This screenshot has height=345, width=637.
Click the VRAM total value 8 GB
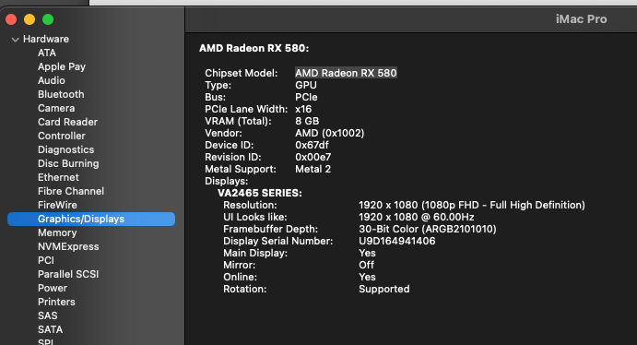(307, 121)
